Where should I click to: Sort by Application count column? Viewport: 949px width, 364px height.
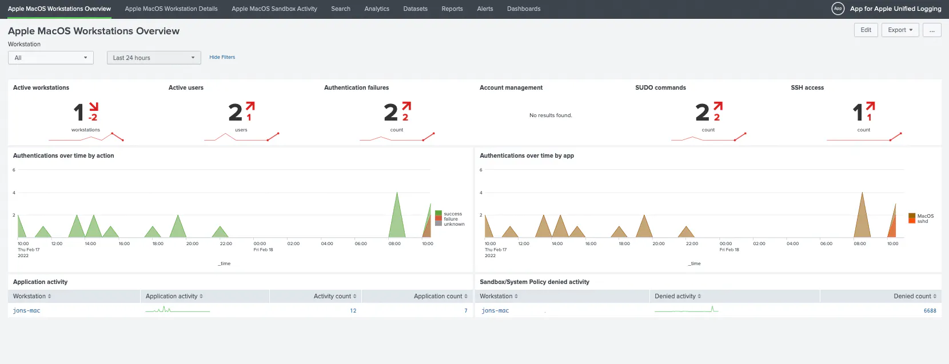(441, 296)
